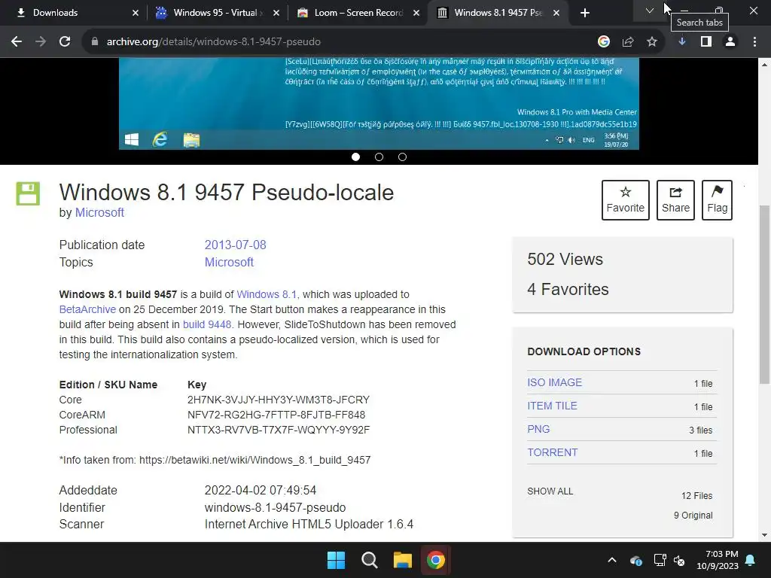
Task: Close the Loom – Screen Recorder tab
Action: [416, 13]
